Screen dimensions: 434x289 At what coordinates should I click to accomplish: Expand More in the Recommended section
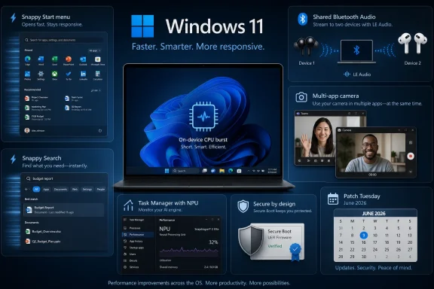96,90
